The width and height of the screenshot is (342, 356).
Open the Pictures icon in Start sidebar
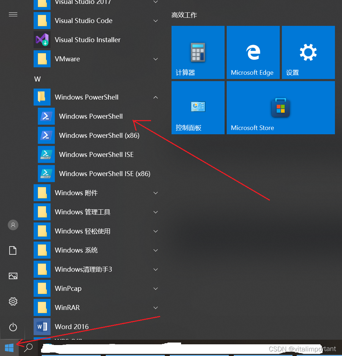click(13, 276)
